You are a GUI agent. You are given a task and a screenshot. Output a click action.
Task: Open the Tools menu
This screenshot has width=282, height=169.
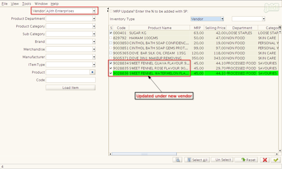26,4
